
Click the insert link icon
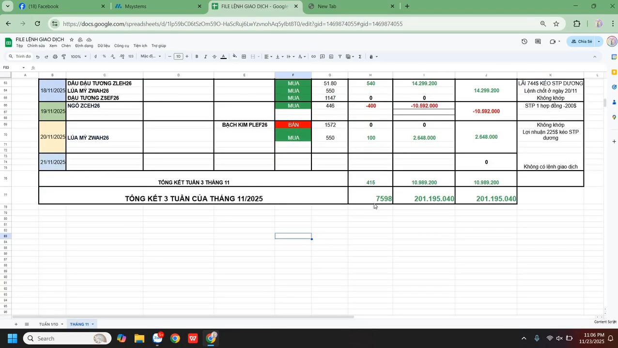313,57
